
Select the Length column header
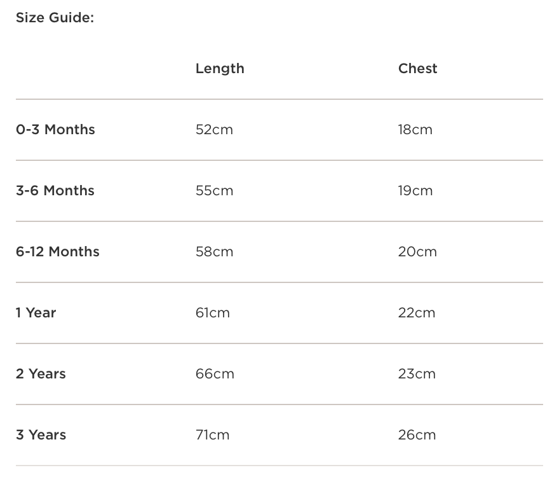(x=220, y=69)
